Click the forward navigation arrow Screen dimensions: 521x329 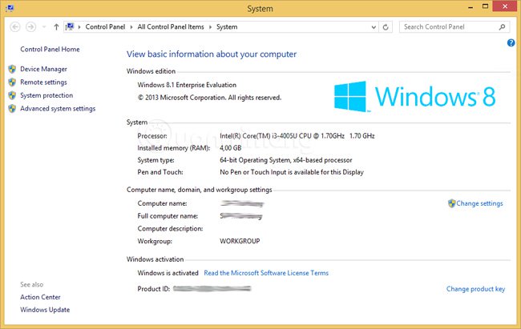coord(31,27)
